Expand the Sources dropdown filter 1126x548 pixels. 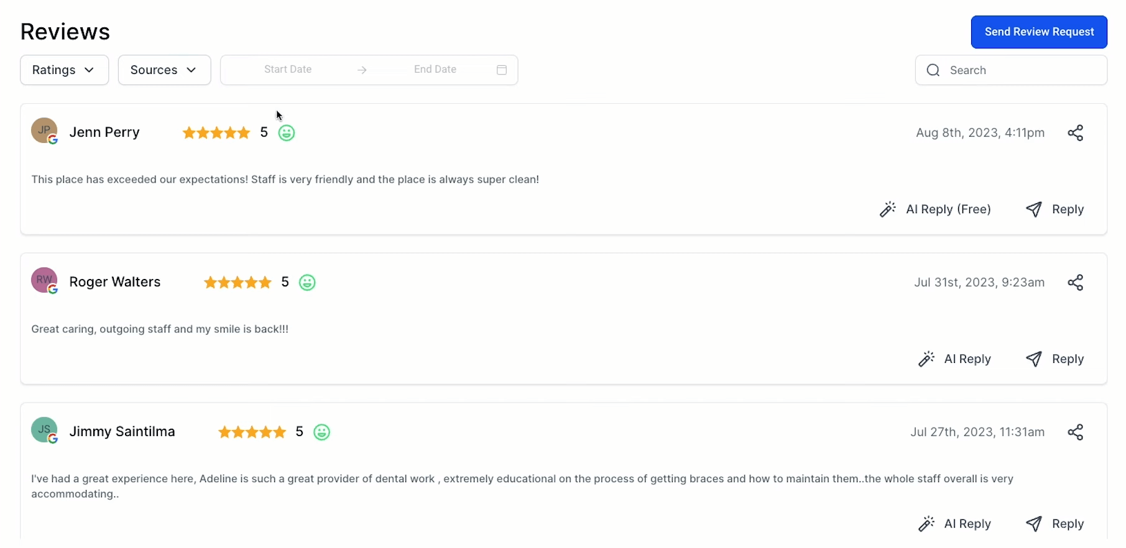click(164, 70)
